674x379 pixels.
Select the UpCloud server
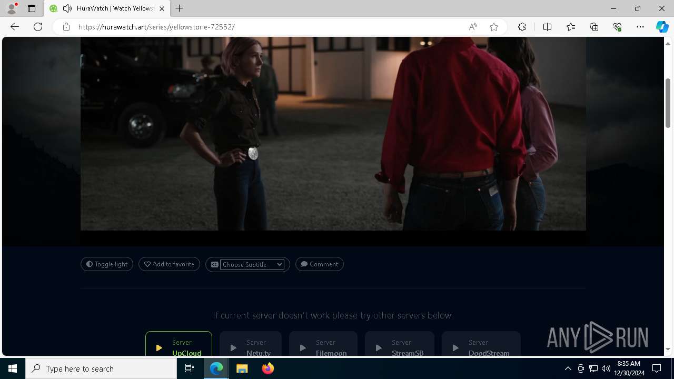(x=179, y=344)
